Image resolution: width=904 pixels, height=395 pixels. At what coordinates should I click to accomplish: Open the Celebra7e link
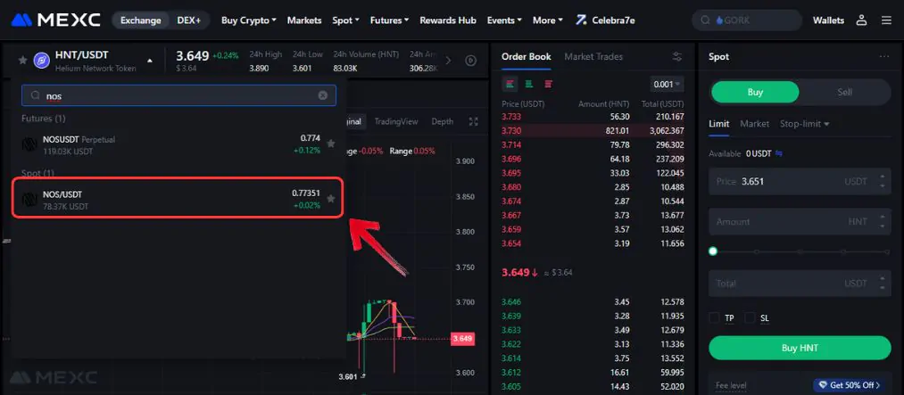pyautogui.click(x=613, y=21)
